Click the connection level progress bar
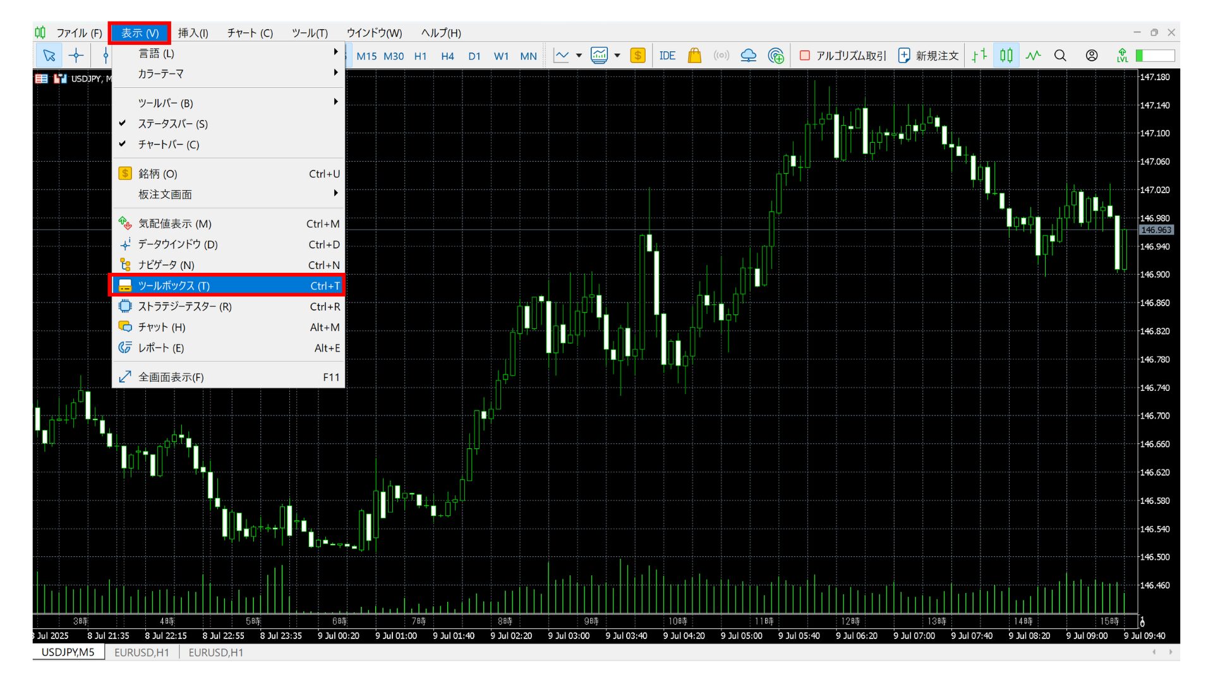Screen dimensions: 1213x682 pyautogui.click(x=1155, y=56)
